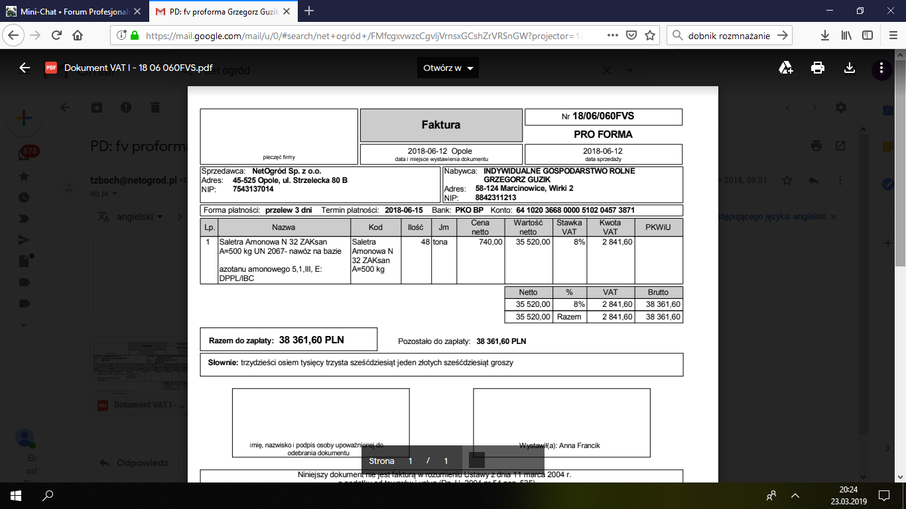Bookmark this page with the star icon
Viewport: 906px width, 509px height.
[x=650, y=36]
